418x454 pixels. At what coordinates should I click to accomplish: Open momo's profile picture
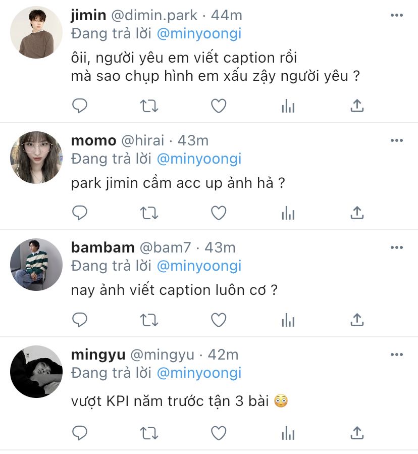tap(36, 157)
